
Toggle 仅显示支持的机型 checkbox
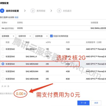click(51, 36)
